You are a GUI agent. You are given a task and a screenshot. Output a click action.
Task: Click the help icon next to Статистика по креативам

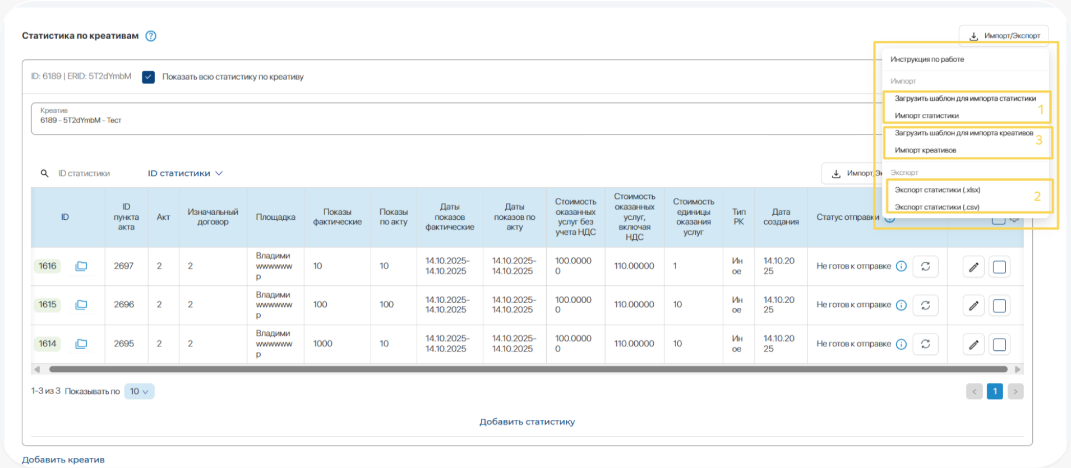click(x=151, y=36)
